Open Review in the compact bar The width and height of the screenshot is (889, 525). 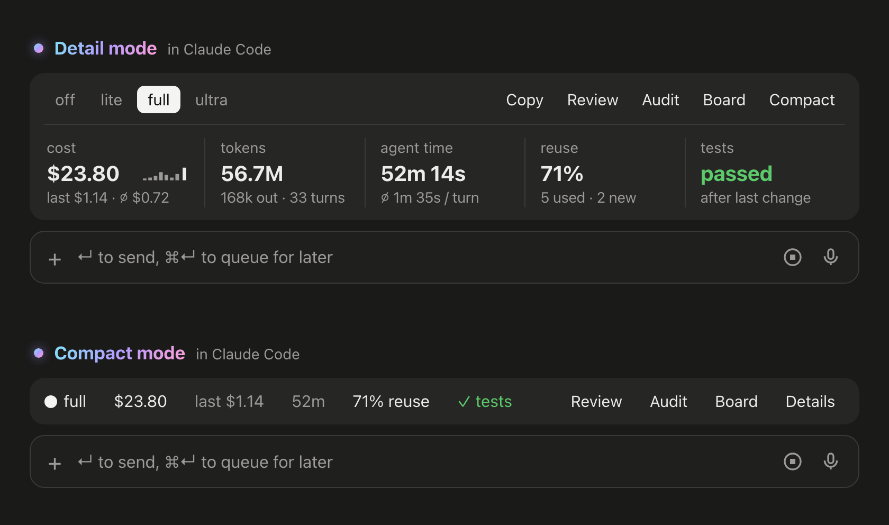click(596, 402)
